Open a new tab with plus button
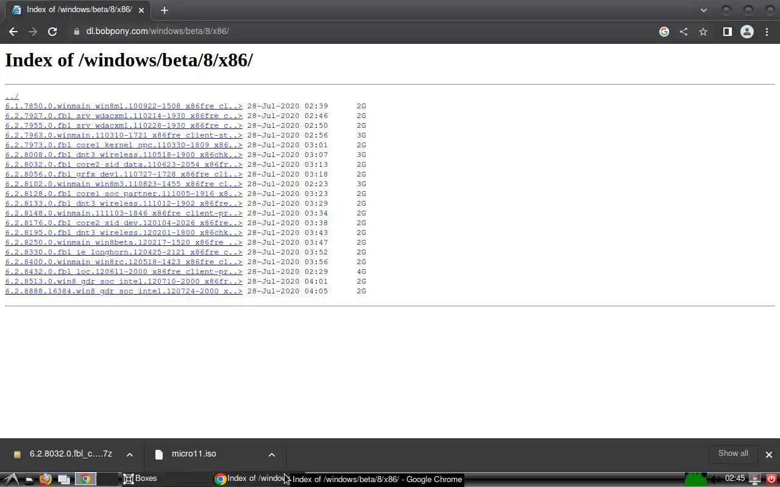 [x=164, y=10]
